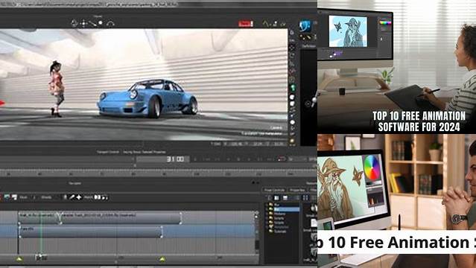Click the red record indicator button

[246, 24]
